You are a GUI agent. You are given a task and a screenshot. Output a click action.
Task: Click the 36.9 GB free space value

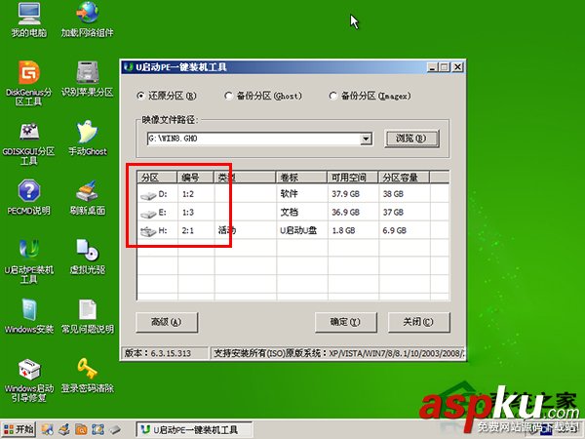345,212
